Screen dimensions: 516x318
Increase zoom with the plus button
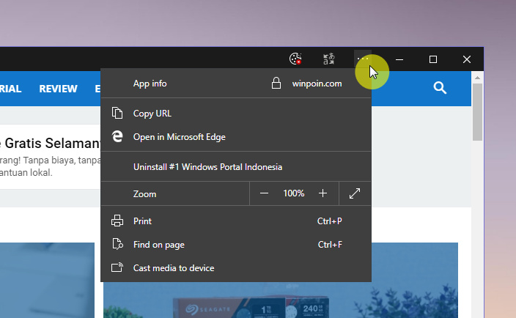pyautogui.click(x=322, y=193)
